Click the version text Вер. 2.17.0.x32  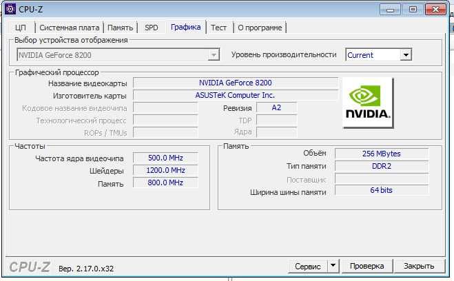pyautogui.click(x=86, y=269)
